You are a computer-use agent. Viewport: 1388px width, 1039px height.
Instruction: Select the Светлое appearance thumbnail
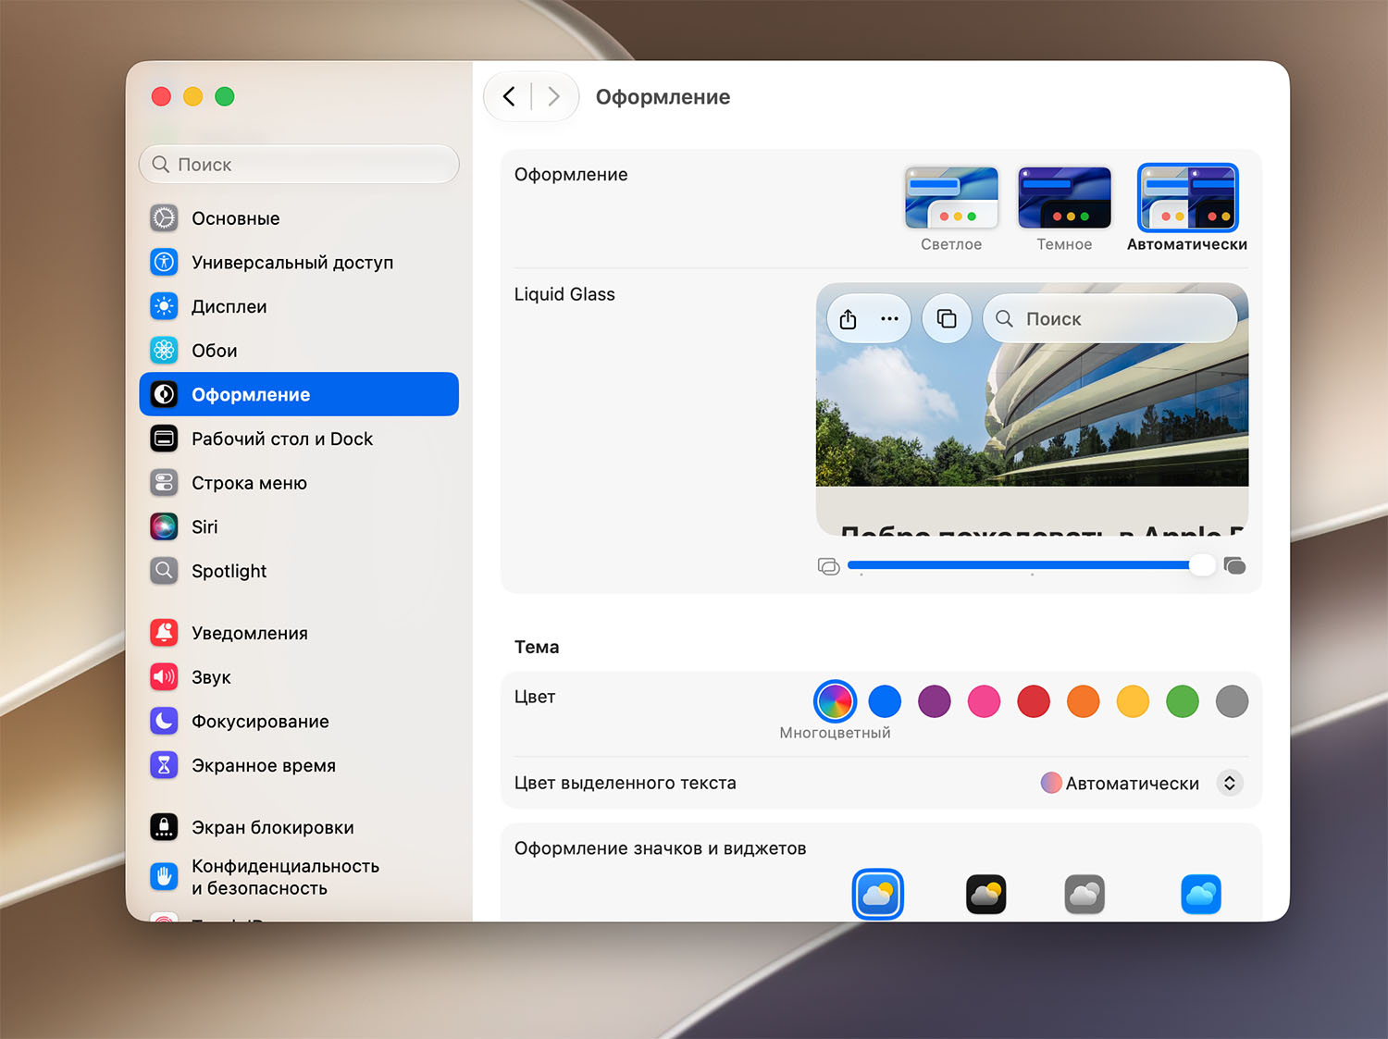pyautogui.click(x=951, y=198)
